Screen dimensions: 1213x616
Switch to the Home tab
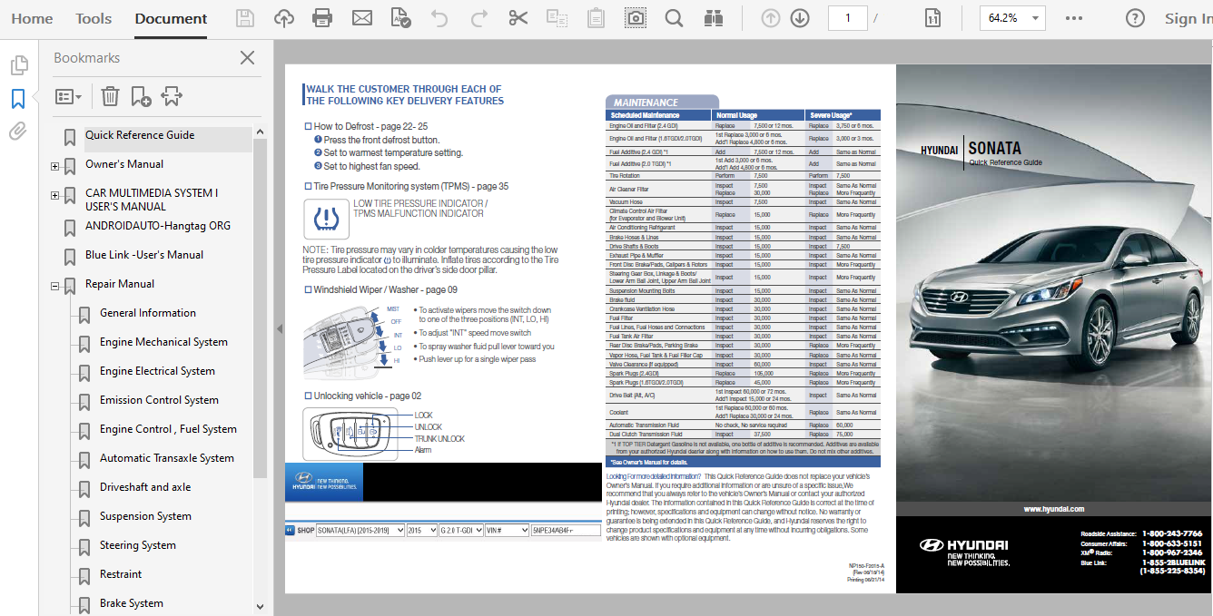32,18
